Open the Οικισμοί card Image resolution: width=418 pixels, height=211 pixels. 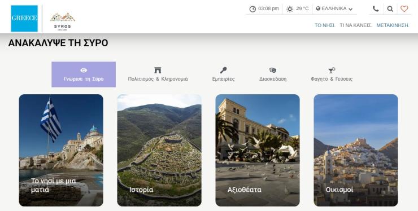coord(356,150)
